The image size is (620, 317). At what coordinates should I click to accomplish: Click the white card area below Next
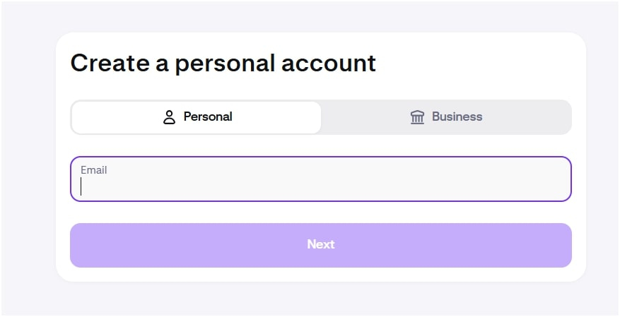coord(320,275)
